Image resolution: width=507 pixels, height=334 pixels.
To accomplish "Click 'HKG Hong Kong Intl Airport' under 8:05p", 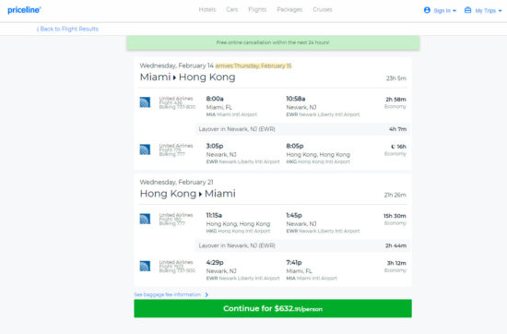I will tap(318, 161).
